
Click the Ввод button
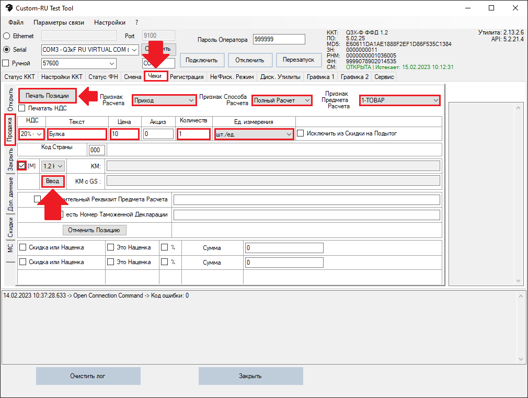coord(53,181)
